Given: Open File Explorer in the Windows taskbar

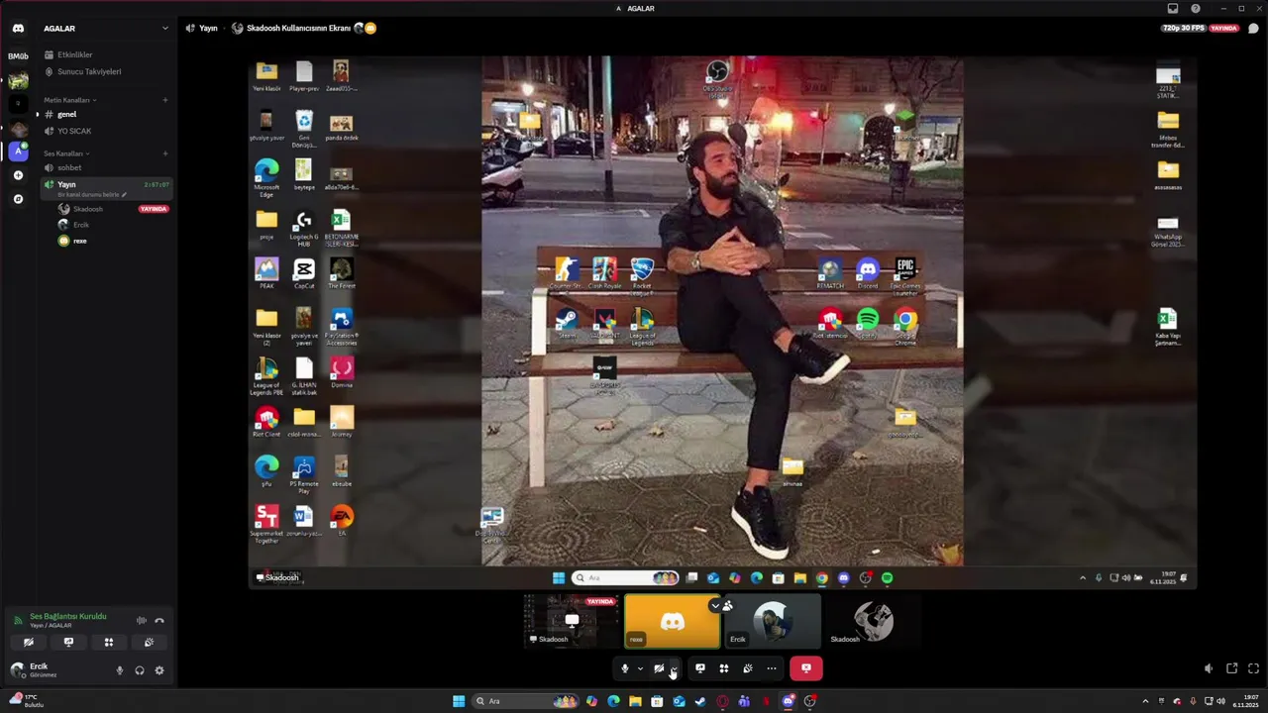Looking at the screenshot, I should pos(635,701).
